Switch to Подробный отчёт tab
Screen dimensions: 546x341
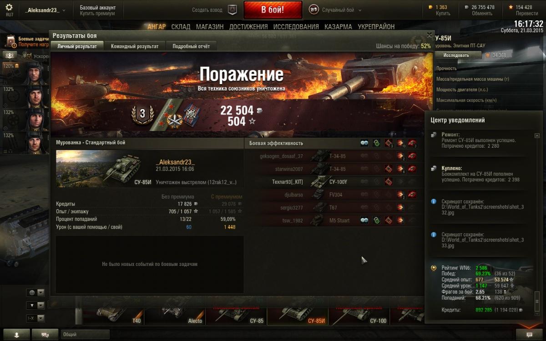(191, 46)
